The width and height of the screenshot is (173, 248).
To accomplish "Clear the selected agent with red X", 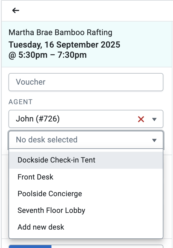I will point(141,119).
